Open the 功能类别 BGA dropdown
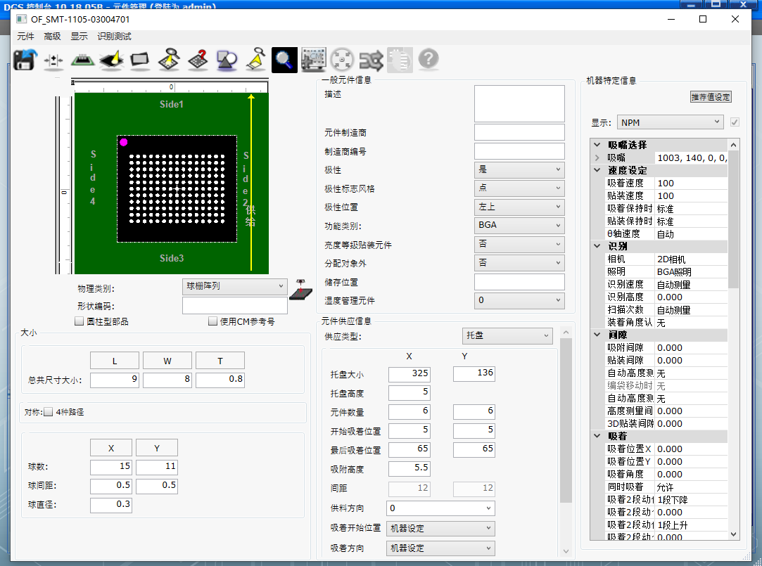 click(x=519, y=226)
